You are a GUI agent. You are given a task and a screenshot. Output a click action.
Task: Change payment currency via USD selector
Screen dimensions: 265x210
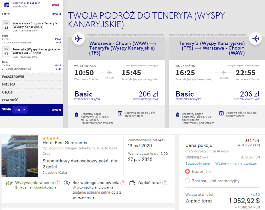coord(255,195)
